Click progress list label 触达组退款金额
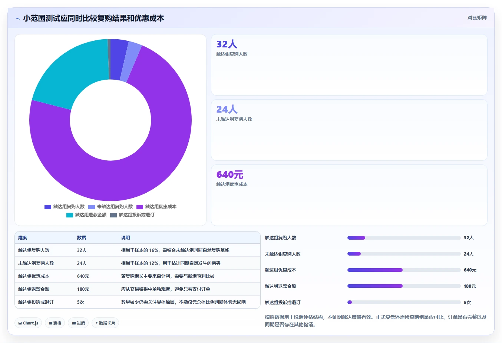 (x=280, y=286)
